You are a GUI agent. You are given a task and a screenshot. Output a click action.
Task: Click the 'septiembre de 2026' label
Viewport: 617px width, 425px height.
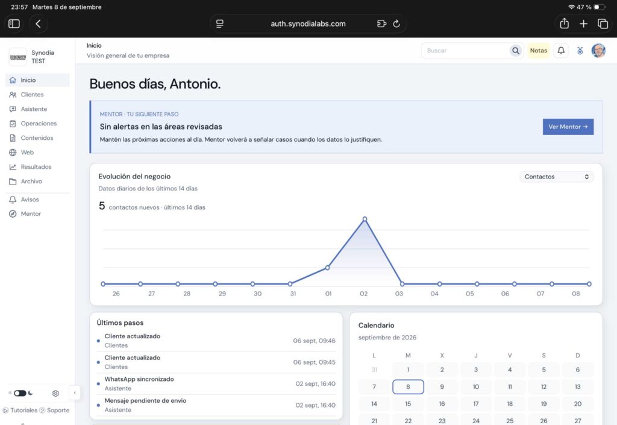387,338
